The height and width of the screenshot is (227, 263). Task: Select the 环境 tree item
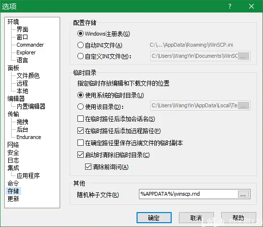pyautogui.click(x=13, y=22)
